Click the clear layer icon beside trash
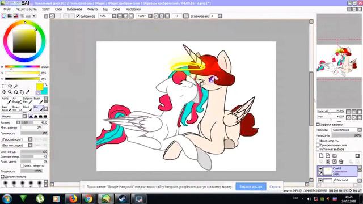 pyautogui.click(x=335, y=161)
